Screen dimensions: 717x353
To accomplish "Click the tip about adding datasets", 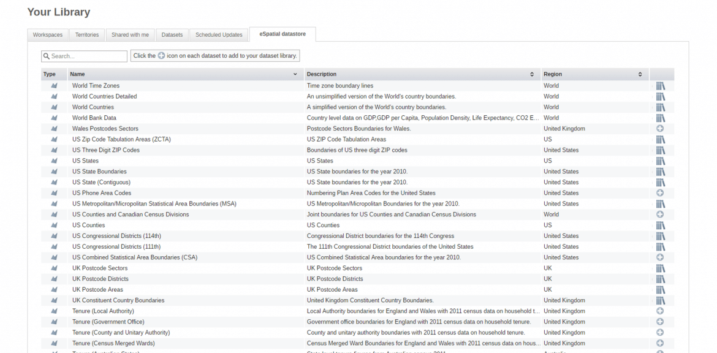I will pos(215,56).
